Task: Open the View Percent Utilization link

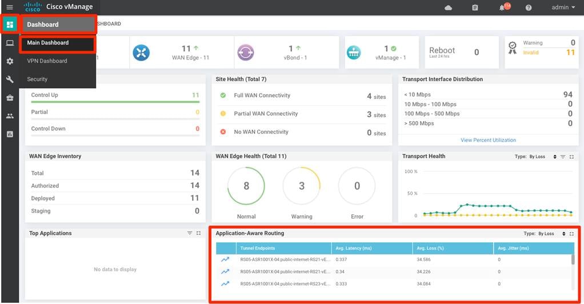Action: click(488, 140)
